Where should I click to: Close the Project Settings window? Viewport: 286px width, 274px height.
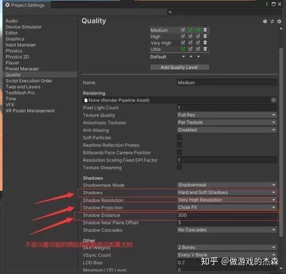click(x=279, y=4)
